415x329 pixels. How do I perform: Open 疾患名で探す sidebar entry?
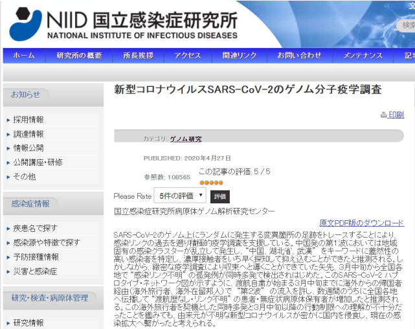click(35, 228)
